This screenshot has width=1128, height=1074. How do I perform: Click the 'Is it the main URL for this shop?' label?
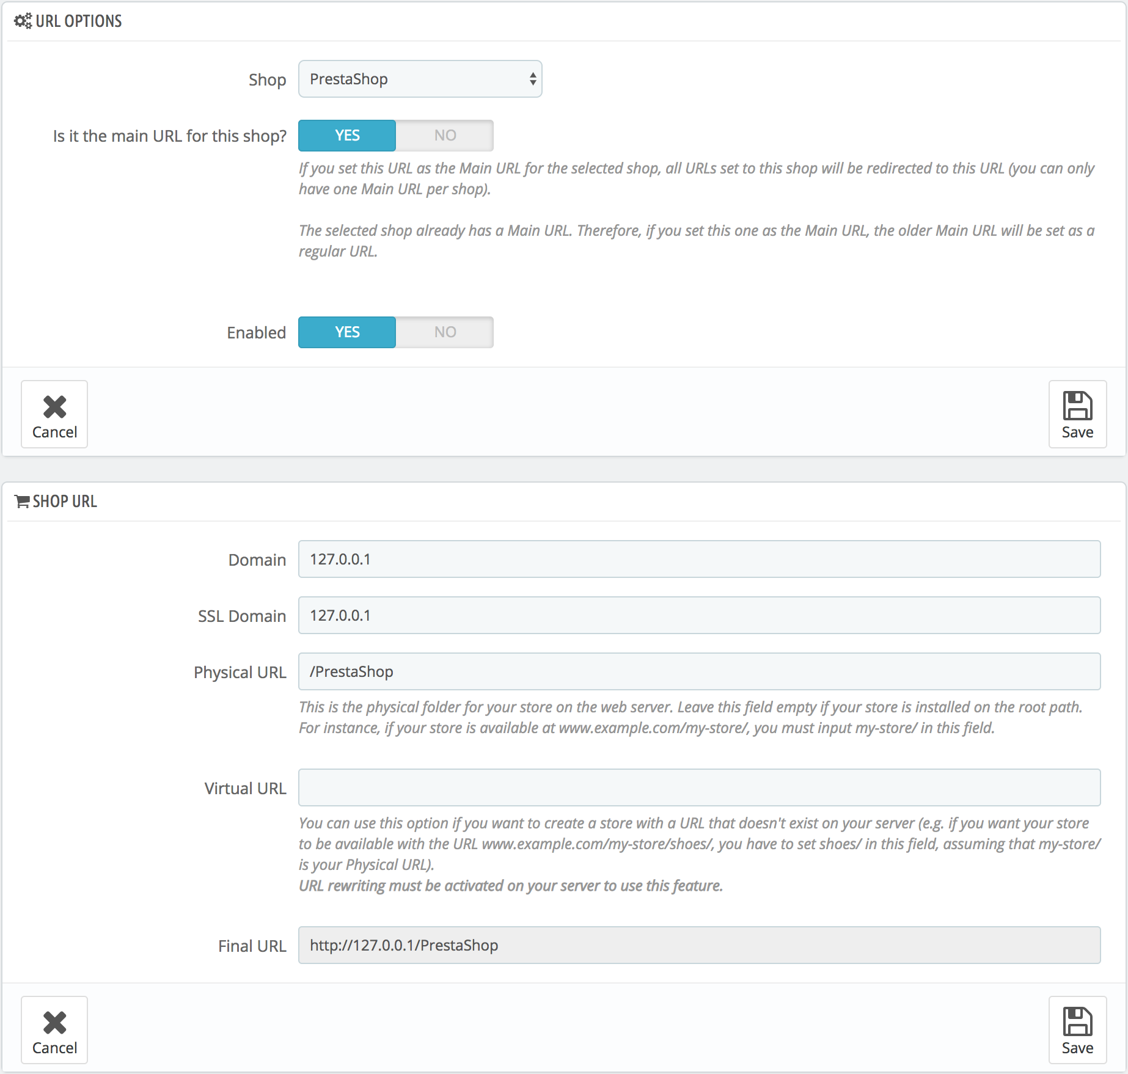(169, 136)
